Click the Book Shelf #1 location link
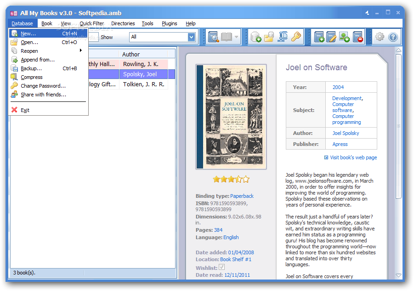414x291 pixels. [x=236, y=259]
